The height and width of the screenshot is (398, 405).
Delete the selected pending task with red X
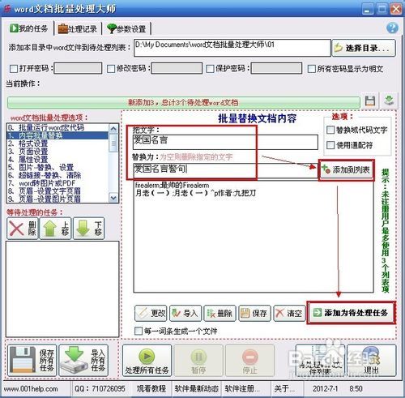(23, 229)
